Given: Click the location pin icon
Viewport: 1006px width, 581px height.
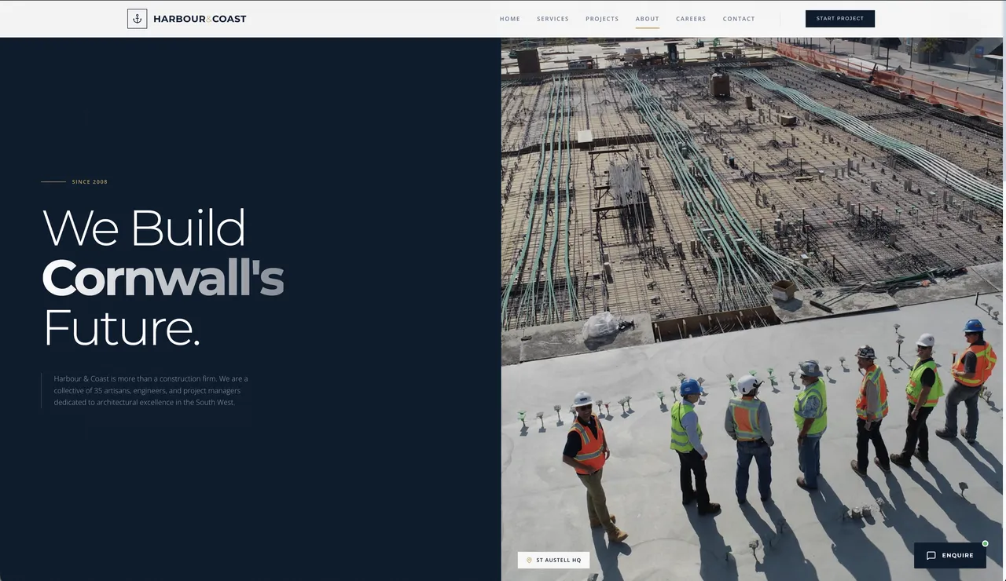Looking at the screenshot, I should click(529, 560).
